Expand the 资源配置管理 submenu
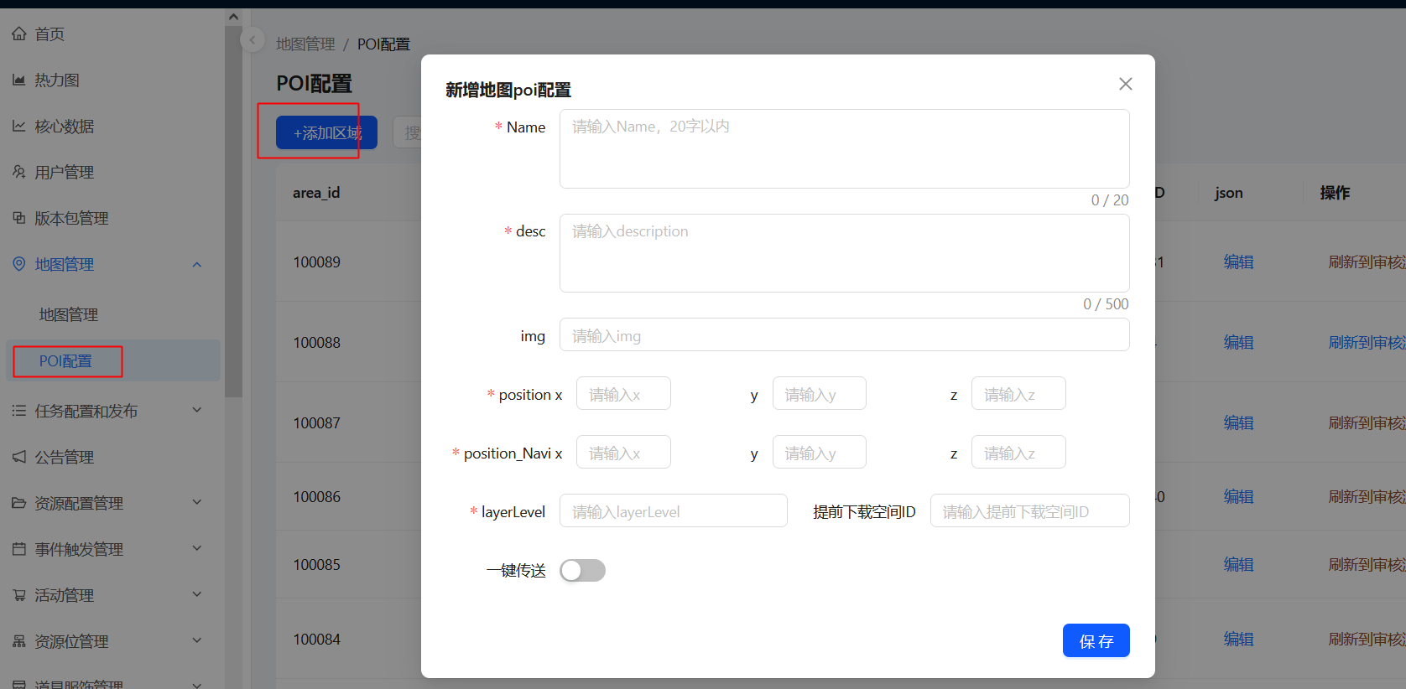Viewport: 1406px width, 689px height. point(197,503)
